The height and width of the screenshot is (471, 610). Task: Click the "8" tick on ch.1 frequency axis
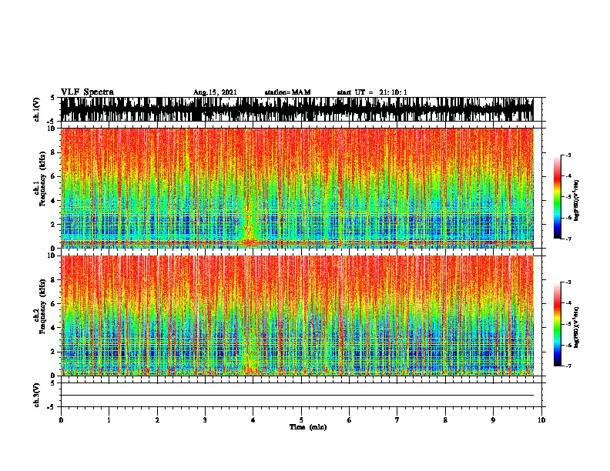(54, 152)
